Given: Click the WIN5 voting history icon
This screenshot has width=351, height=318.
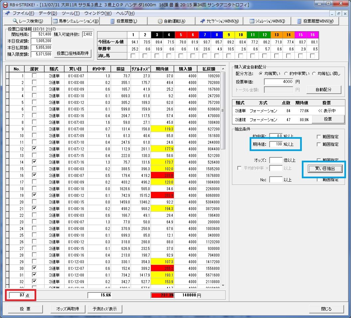Looking at the screenshot, I should click(x=299, y=21).
